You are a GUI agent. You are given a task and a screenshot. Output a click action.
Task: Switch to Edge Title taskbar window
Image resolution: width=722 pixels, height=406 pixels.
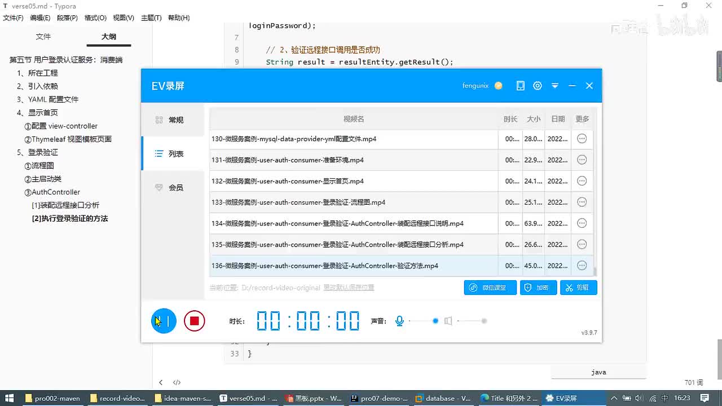point(508,398)
